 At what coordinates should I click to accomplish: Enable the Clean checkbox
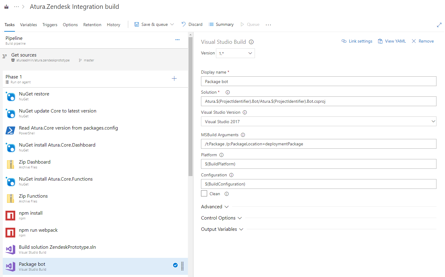(204, 193)
